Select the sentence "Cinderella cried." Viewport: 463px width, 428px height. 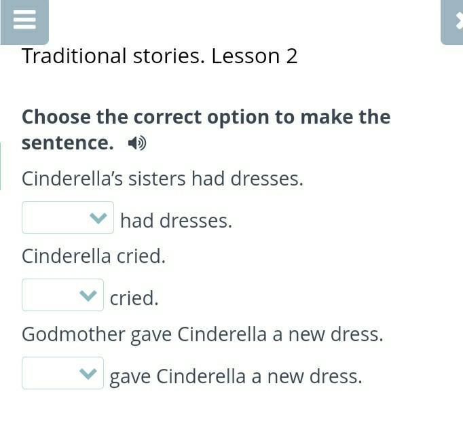(x=94, y=256)
